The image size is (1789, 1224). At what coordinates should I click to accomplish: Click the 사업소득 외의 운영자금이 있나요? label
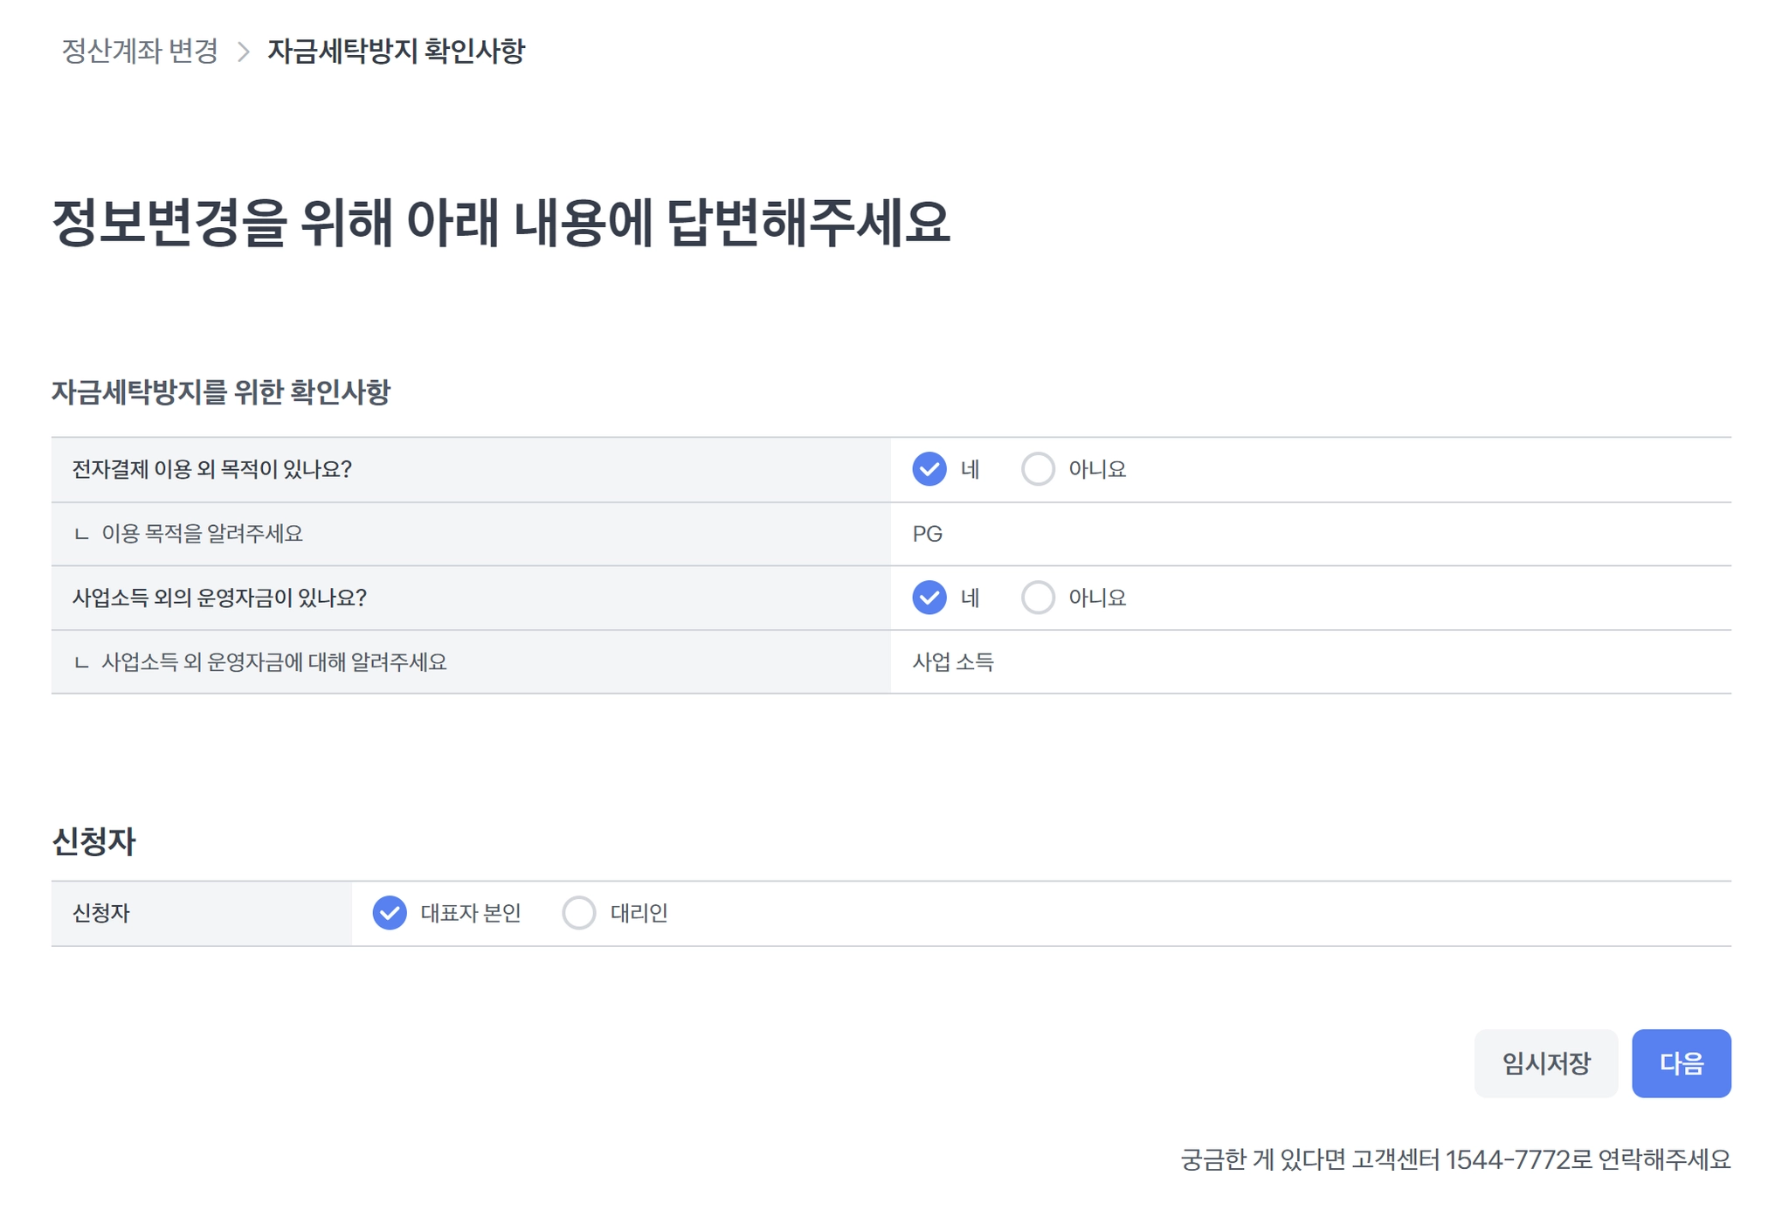pos(219,598)
